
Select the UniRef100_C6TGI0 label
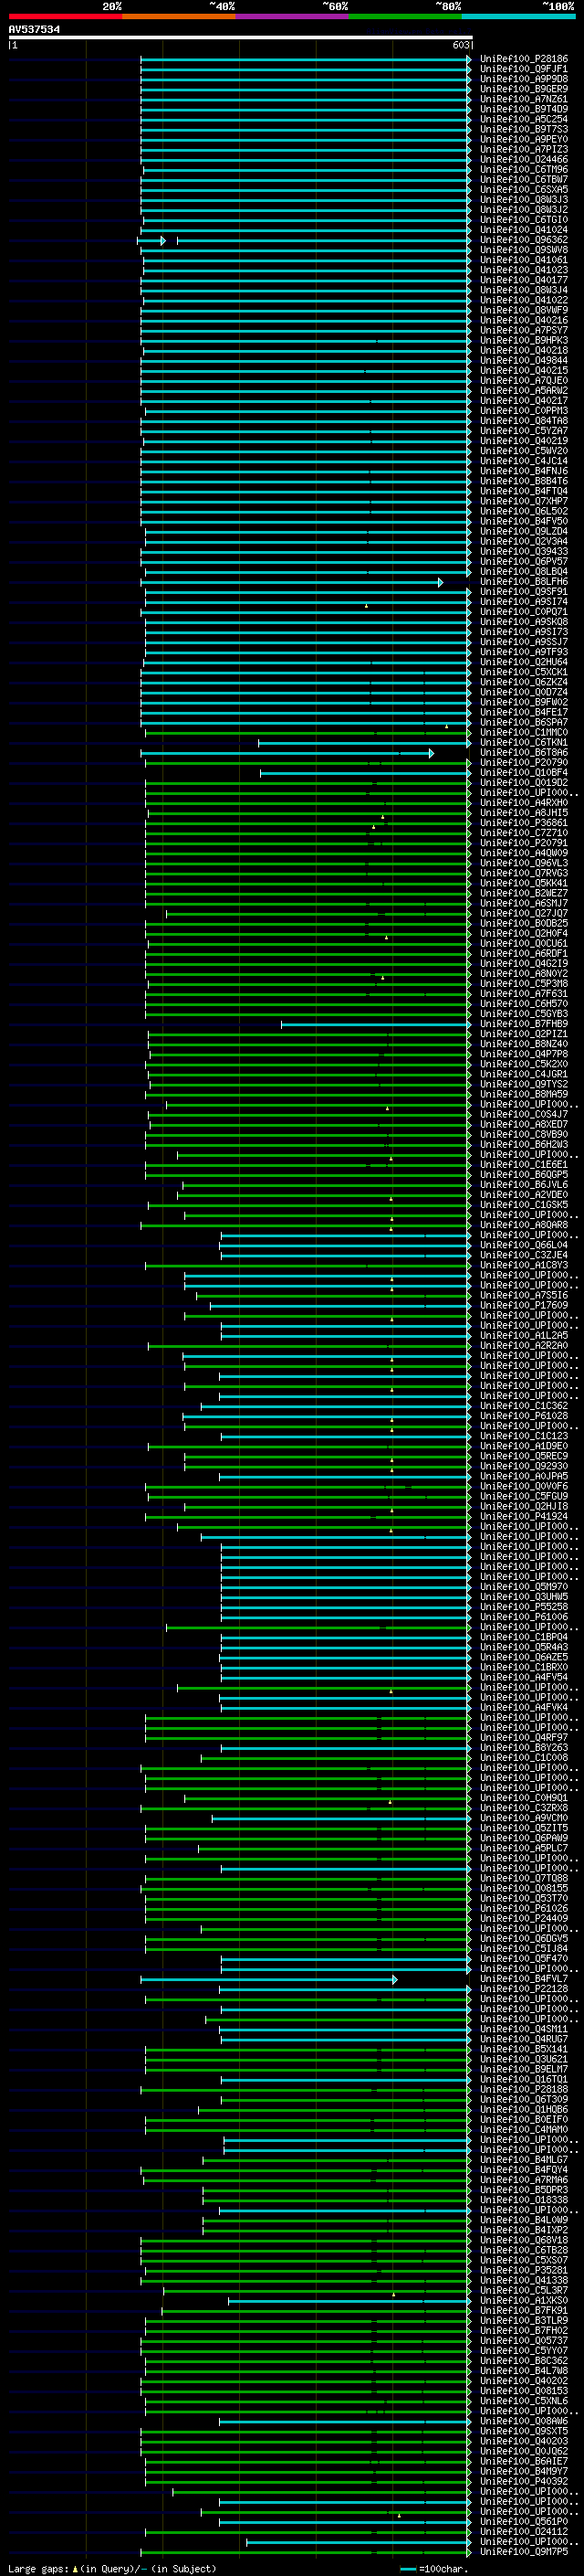523,220
